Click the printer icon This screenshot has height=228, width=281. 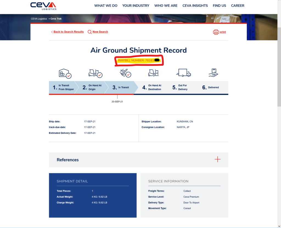216,32
